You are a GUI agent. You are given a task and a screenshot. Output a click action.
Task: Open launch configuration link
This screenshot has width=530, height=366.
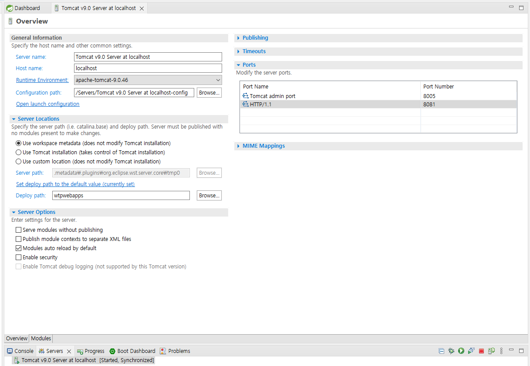(x=48, y=104)
